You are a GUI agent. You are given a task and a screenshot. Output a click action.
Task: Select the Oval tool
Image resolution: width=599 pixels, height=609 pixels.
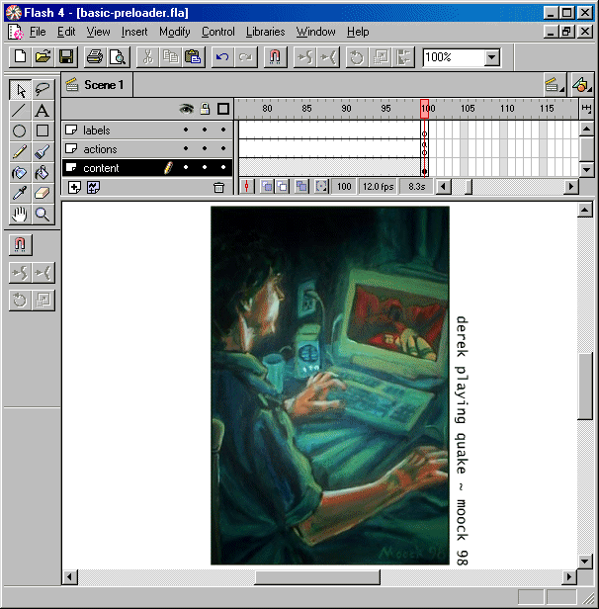[x=20, y=130]
